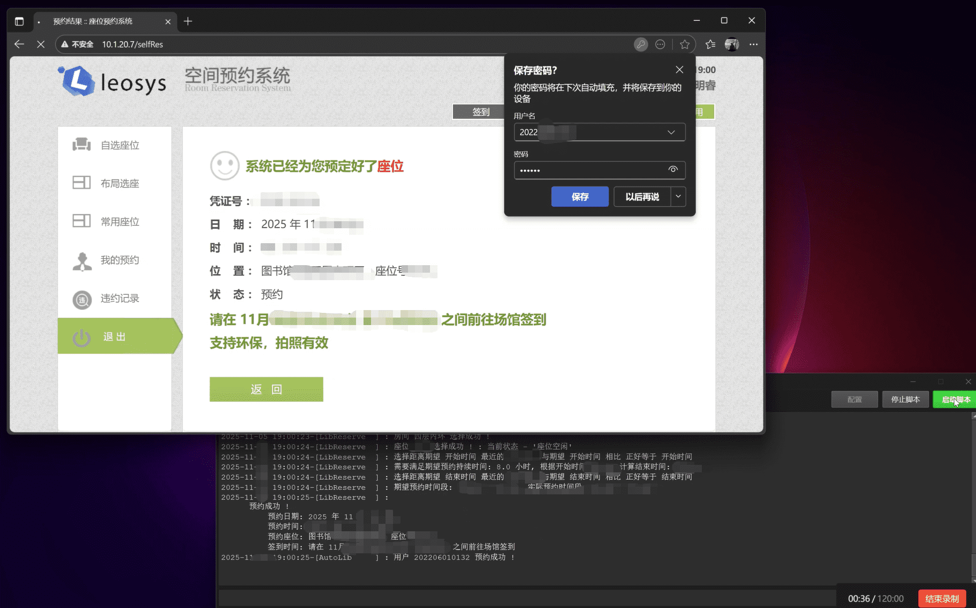Open 布局选座 layout seat icon

tap(81, 182)
